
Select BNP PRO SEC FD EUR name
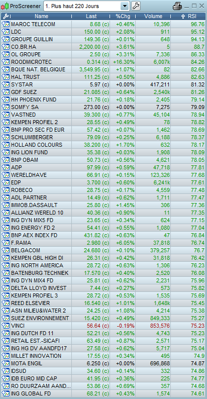tap(38, 130)
